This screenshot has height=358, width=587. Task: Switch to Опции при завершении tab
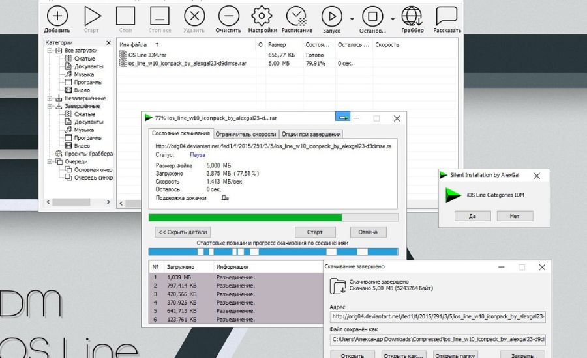tap(311, 134)
